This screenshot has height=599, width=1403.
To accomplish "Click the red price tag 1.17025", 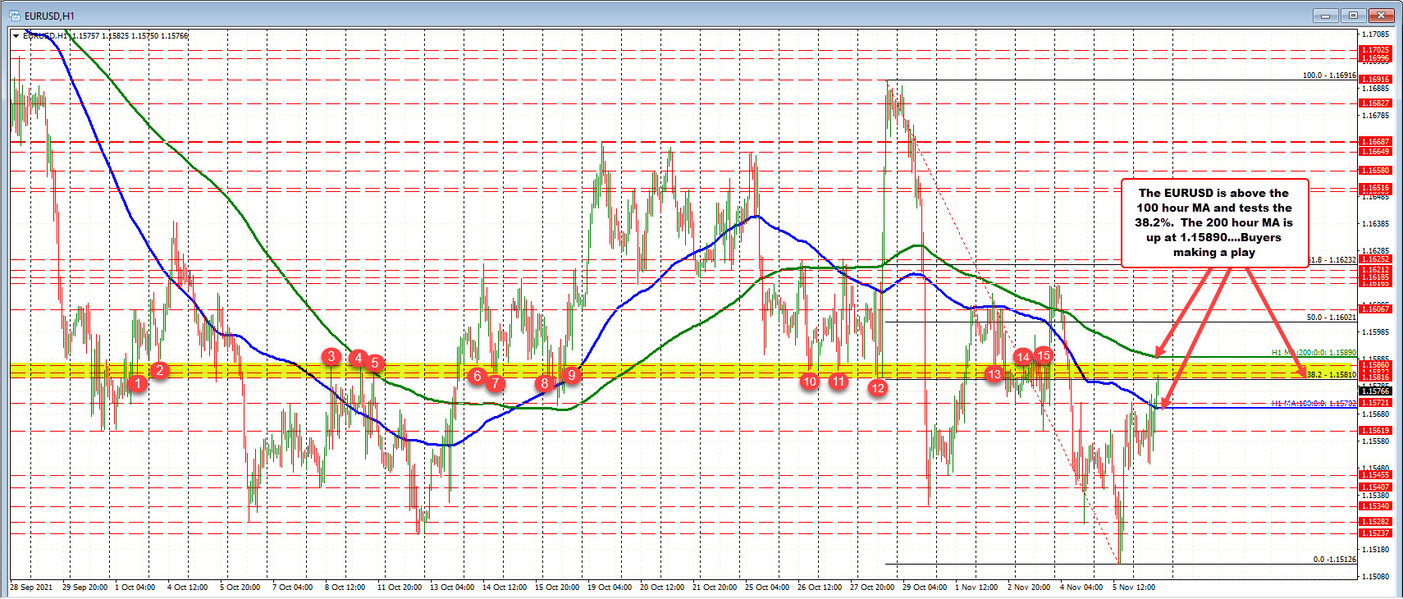I will point(1376,50).
